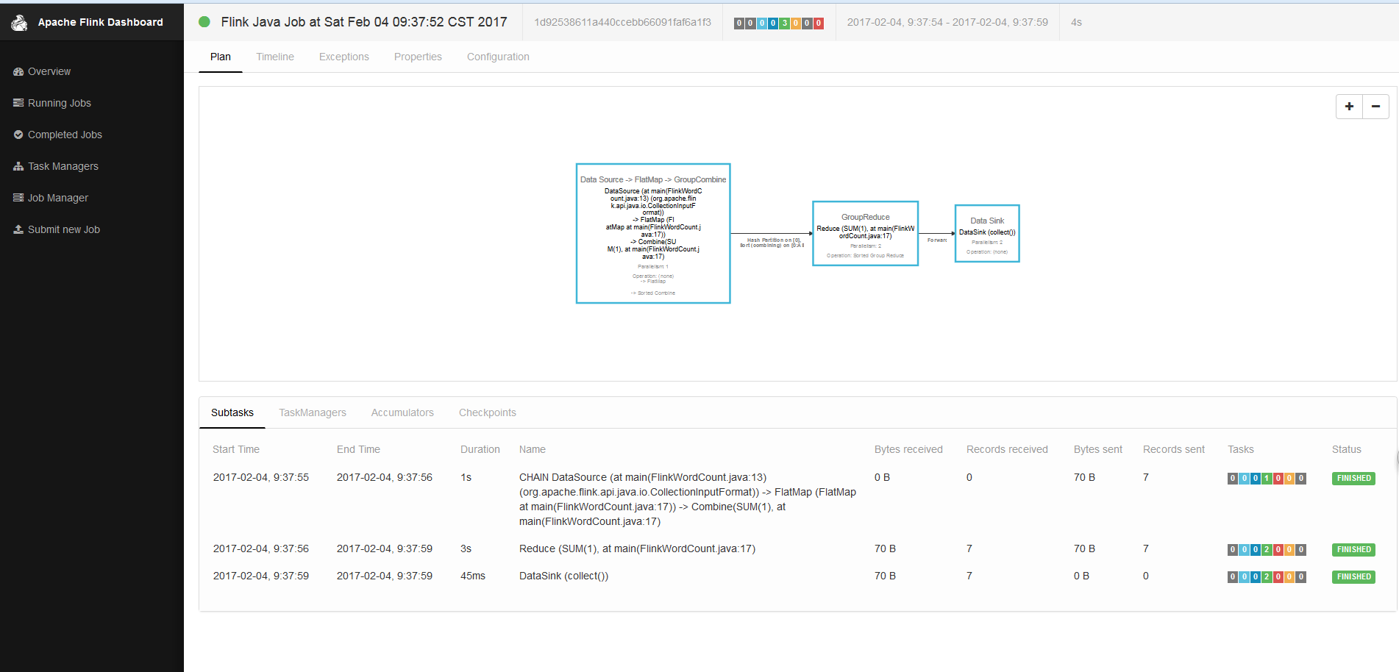Click FINISHED status of Reduce row
This screenshot has width=1399, height=672.
(x=1353, y=549)
